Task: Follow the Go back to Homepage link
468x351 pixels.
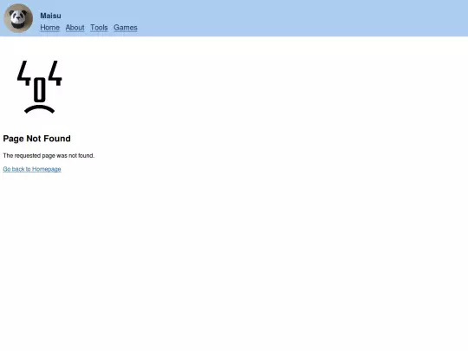Action: (32, 169)
